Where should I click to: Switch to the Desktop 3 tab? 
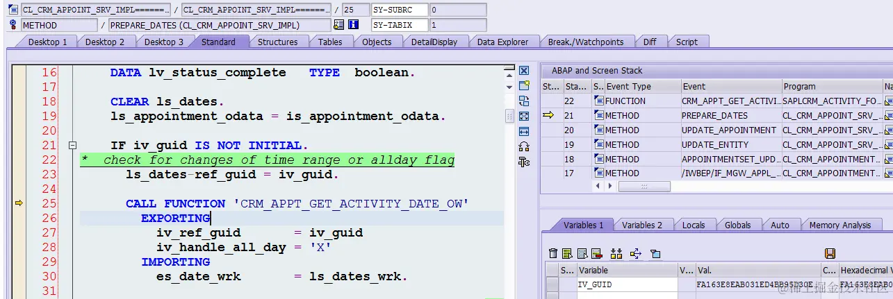point(164,42)
